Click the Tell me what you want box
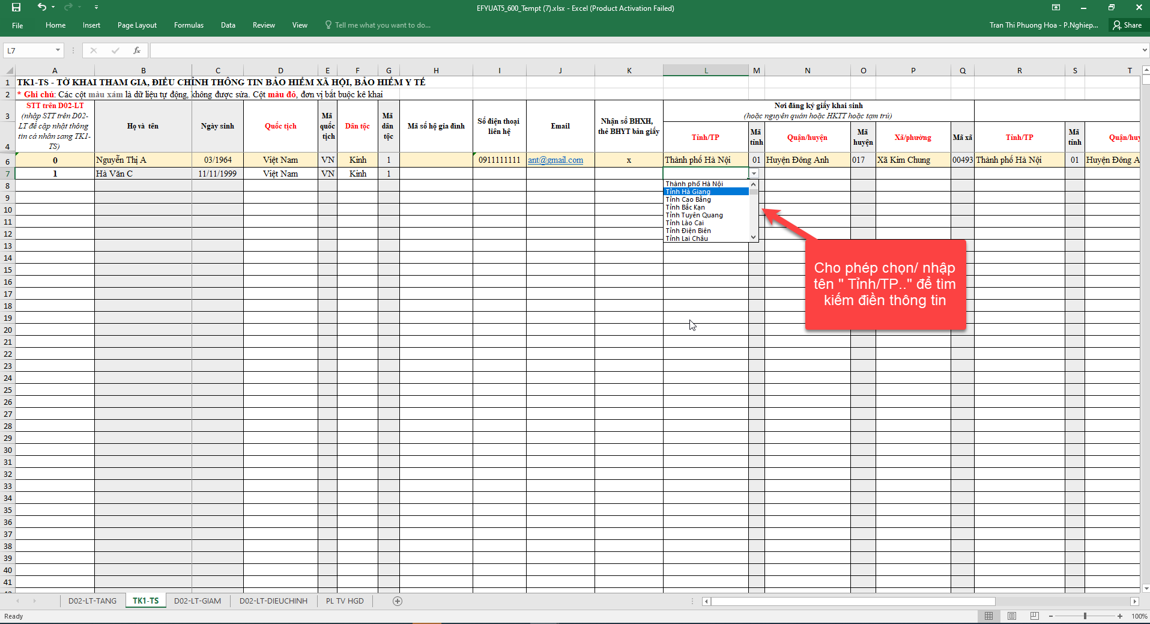 pyautogui.click(x=382, y=25)
